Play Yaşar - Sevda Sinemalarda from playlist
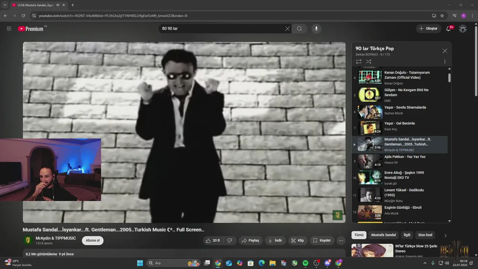 pos(400,112)
